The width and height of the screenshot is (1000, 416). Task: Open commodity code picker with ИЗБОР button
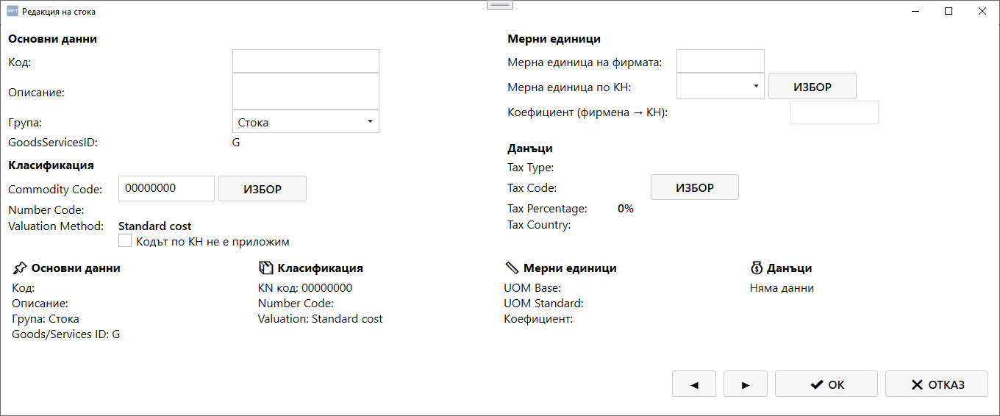click(262, 189)
